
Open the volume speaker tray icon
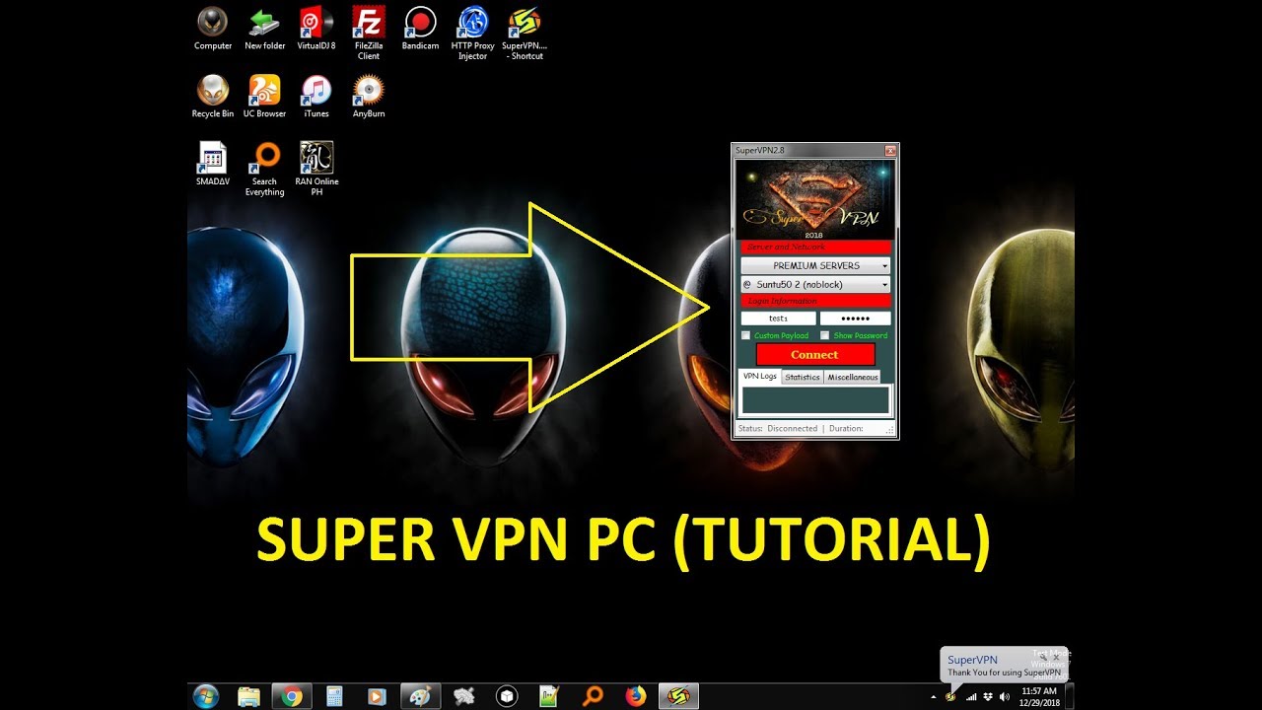pos(1006,696)
